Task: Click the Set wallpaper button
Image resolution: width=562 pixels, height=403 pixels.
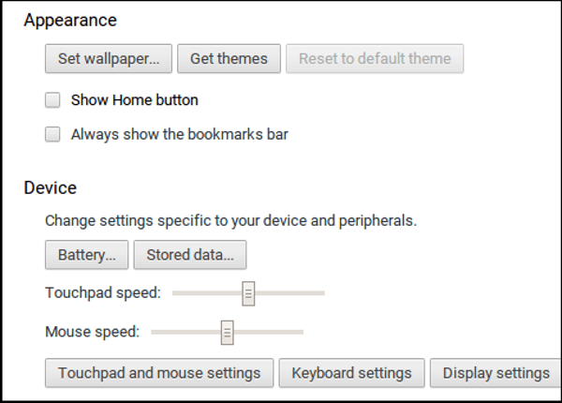Action: [x=108, y=58]
